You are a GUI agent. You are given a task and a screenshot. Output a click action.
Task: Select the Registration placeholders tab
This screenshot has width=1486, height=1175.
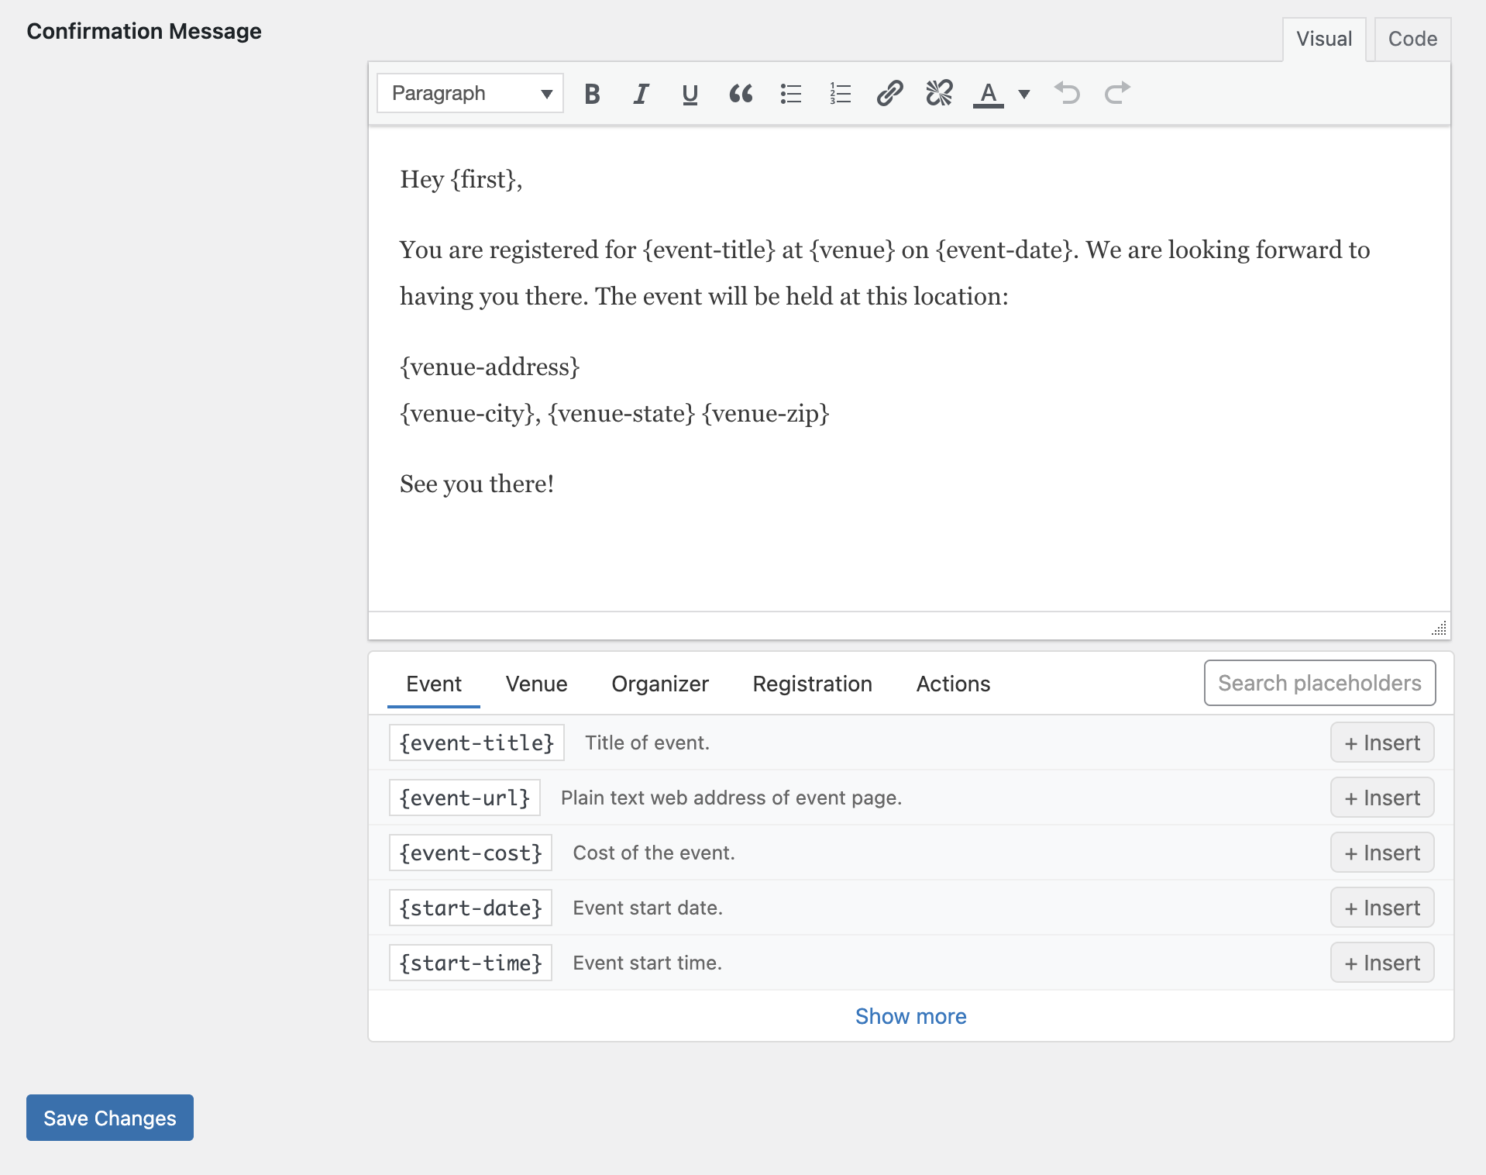click(812, 684)
